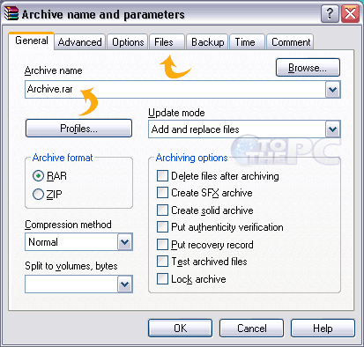
Task: Open the Update mode dropdown arrow
Action: [332, 129]
